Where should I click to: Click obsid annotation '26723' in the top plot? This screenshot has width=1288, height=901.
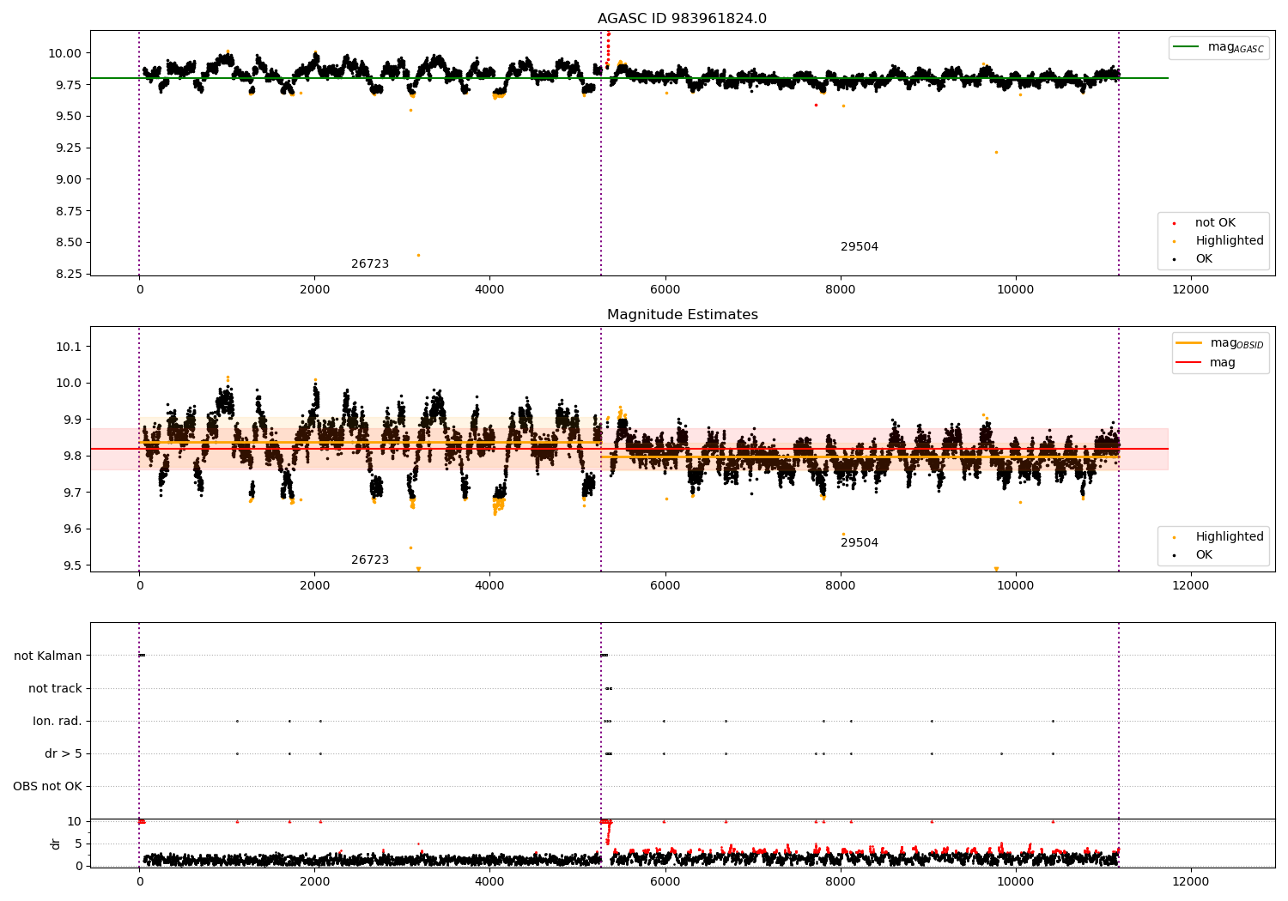tap(370, 263)
